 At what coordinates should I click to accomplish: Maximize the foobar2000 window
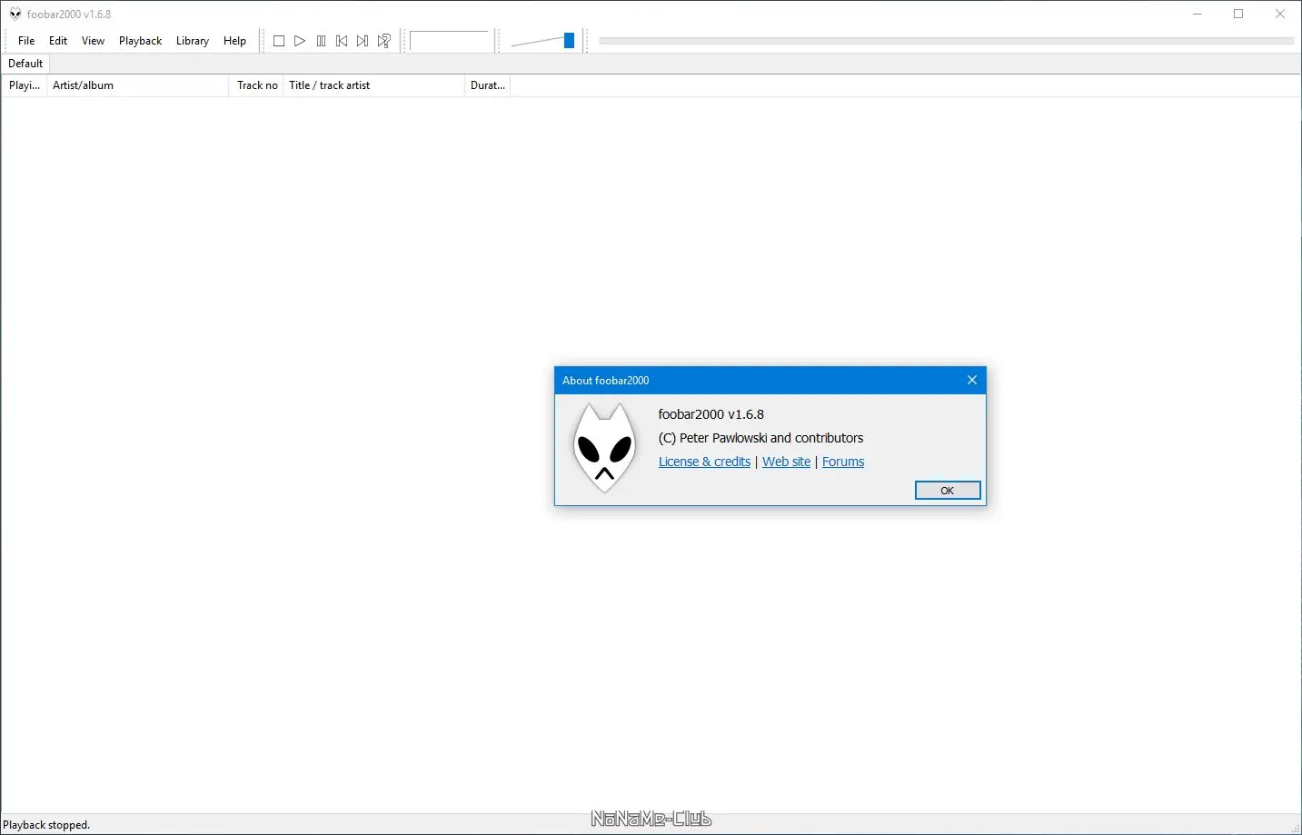tap(1238, 14)
